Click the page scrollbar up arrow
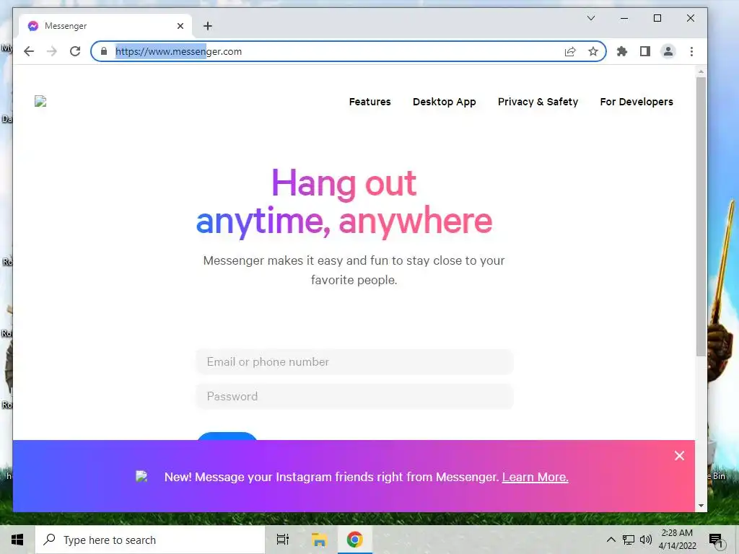739x554 pixels. 701,71
